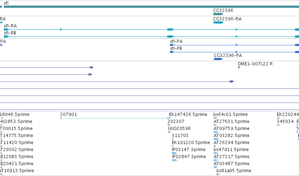Screen dimensions: 299x176
Task: Click the 207901 label
Action: [69, 115]
